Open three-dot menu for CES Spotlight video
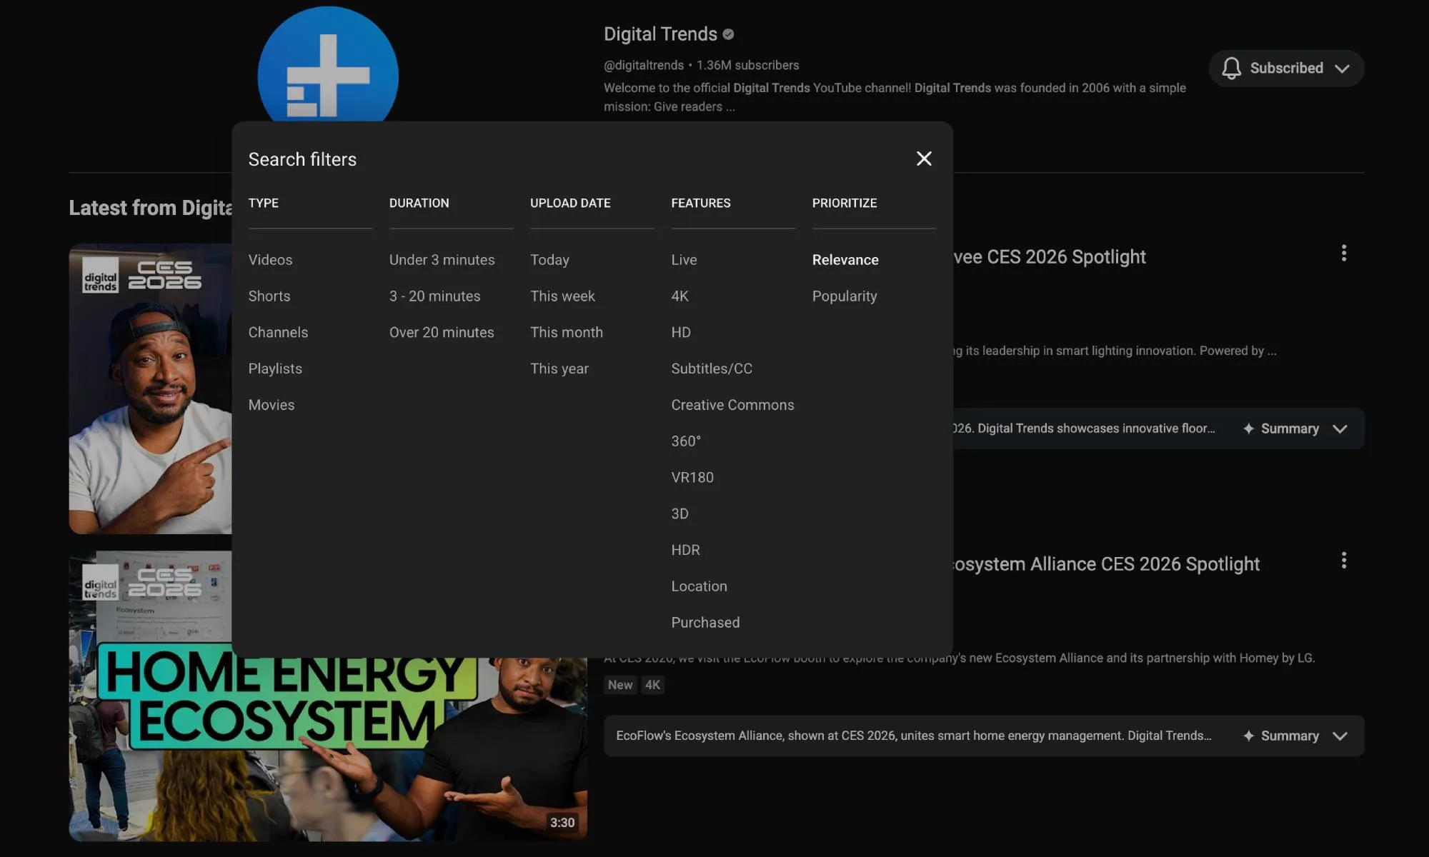 [1343, 254]
